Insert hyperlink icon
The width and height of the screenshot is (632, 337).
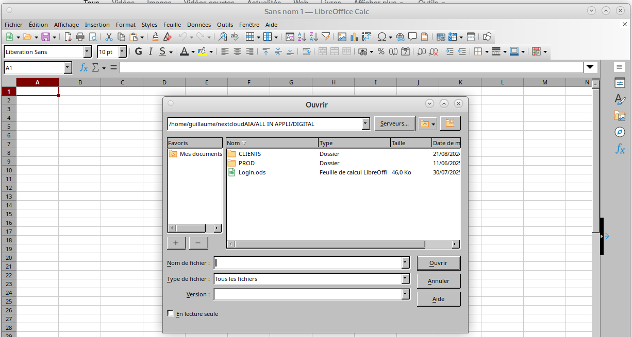coord(401,37)
